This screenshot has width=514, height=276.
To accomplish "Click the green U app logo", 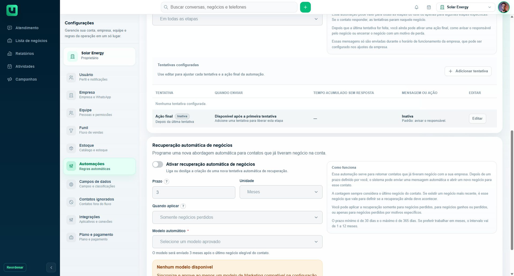I will click(12, 10).
